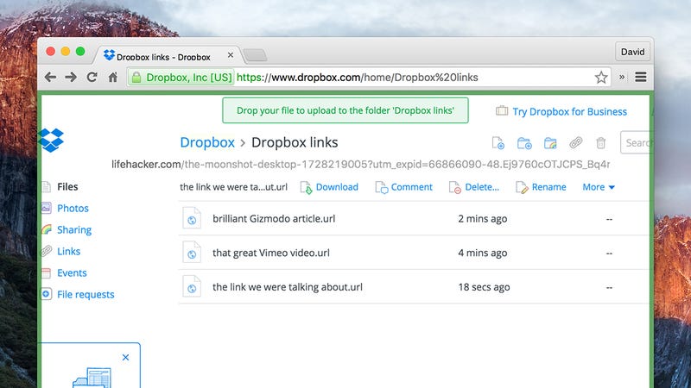Click the Deleted files trash icon
This screenshot has width=691, height=388.
tap(600, 143)
